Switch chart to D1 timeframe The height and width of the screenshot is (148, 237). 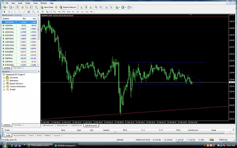(82, 12)
